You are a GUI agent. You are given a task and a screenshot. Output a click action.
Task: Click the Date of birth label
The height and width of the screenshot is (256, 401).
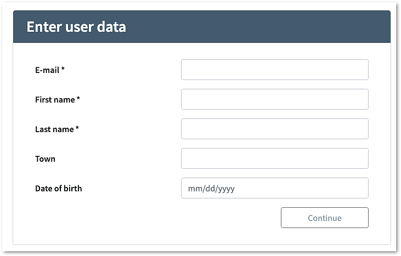58,189
